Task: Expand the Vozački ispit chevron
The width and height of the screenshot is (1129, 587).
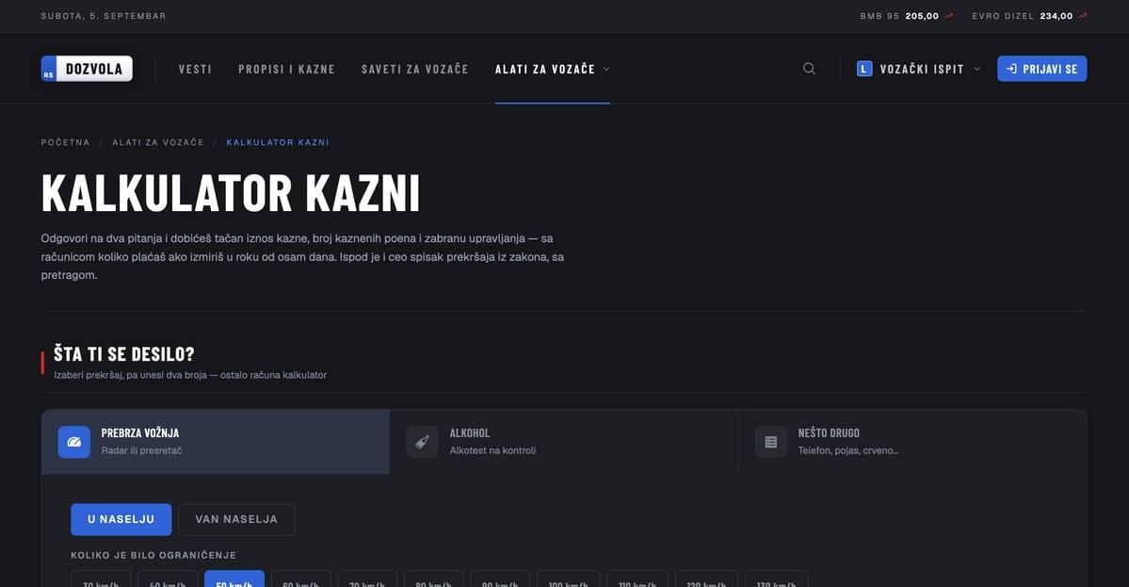Action: [977, 69]
